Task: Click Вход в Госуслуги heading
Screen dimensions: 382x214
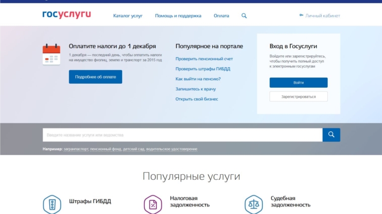Action: (x=293, y=46)
